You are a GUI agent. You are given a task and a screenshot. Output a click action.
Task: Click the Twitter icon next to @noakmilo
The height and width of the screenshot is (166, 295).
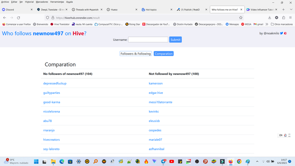click(282, 33)
